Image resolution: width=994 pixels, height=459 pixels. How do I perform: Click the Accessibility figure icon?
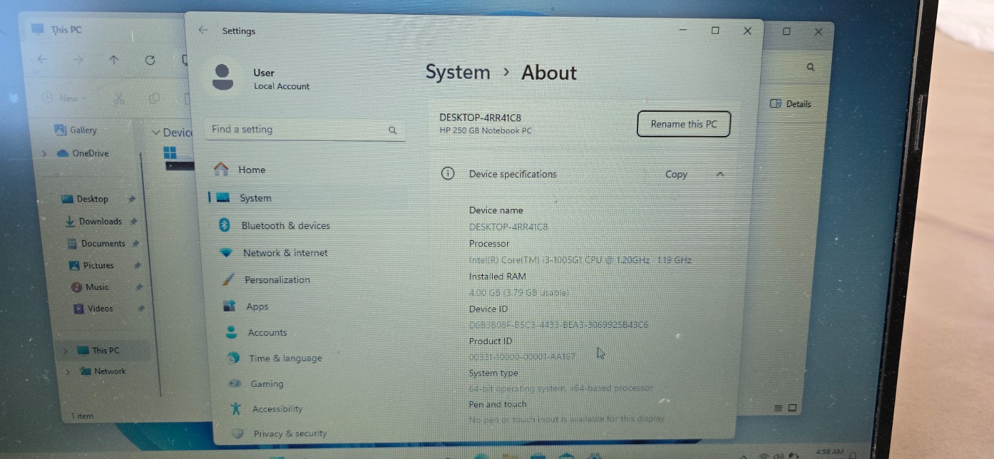point(236,408)
